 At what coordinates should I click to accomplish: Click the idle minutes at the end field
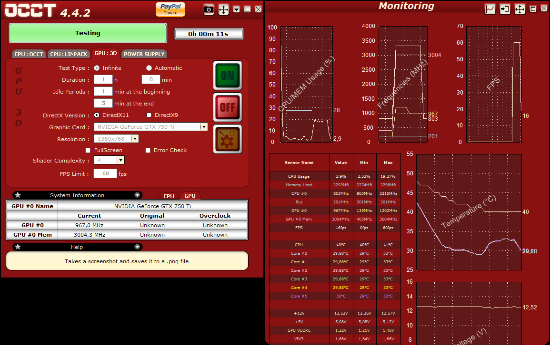[103, 103]
